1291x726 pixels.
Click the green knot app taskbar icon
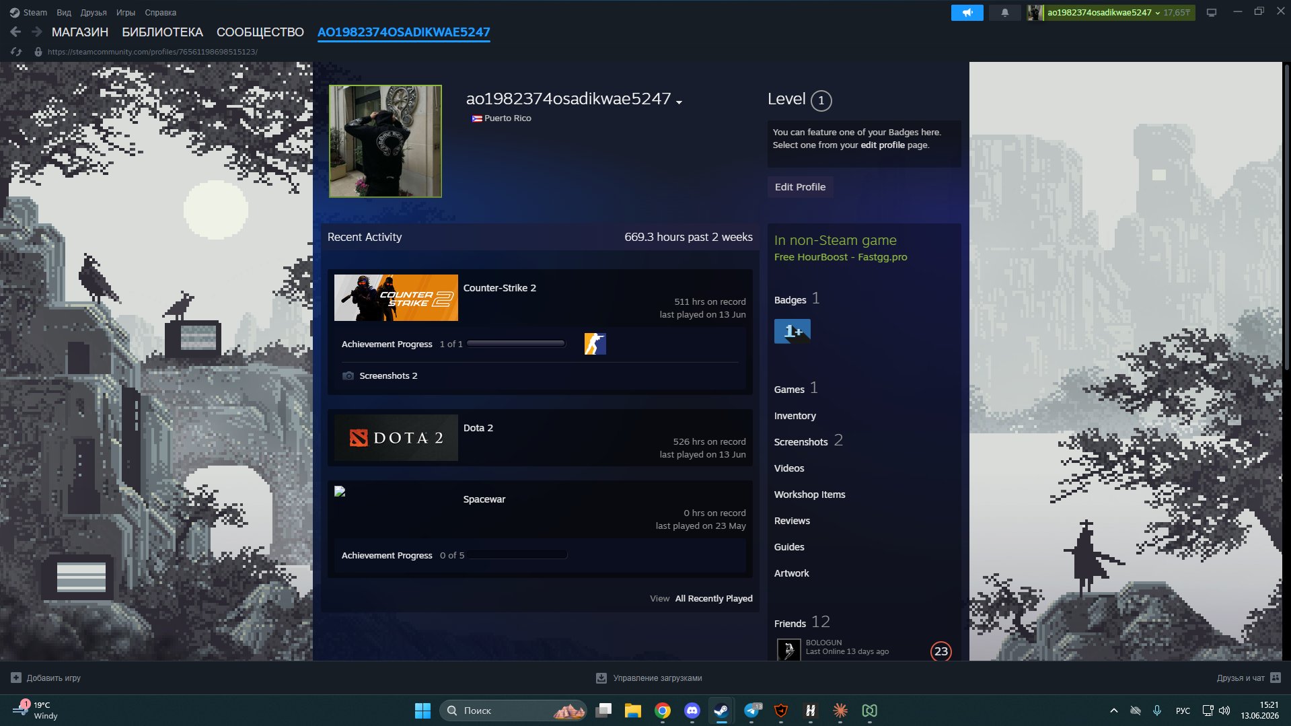coord(869,711)
